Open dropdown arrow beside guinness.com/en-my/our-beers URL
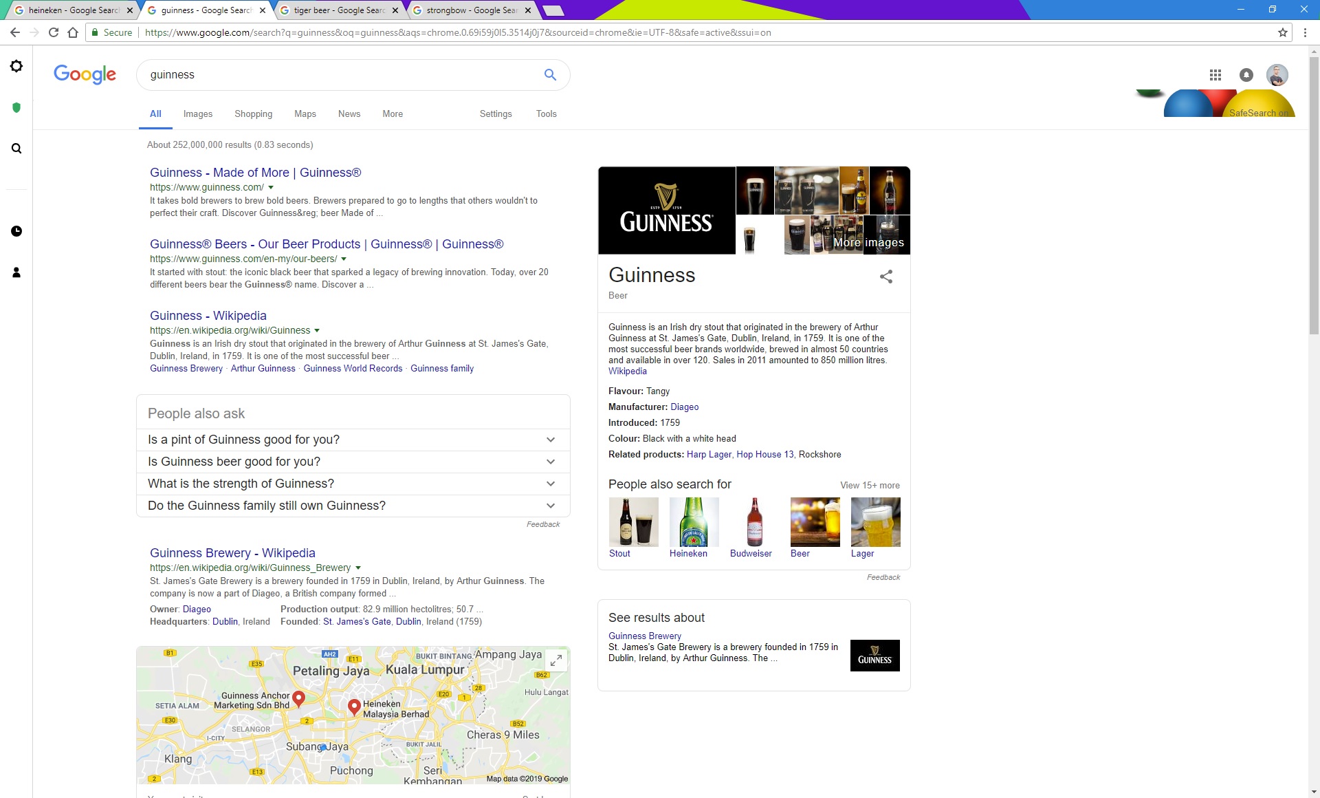 (x=344, y=259)
